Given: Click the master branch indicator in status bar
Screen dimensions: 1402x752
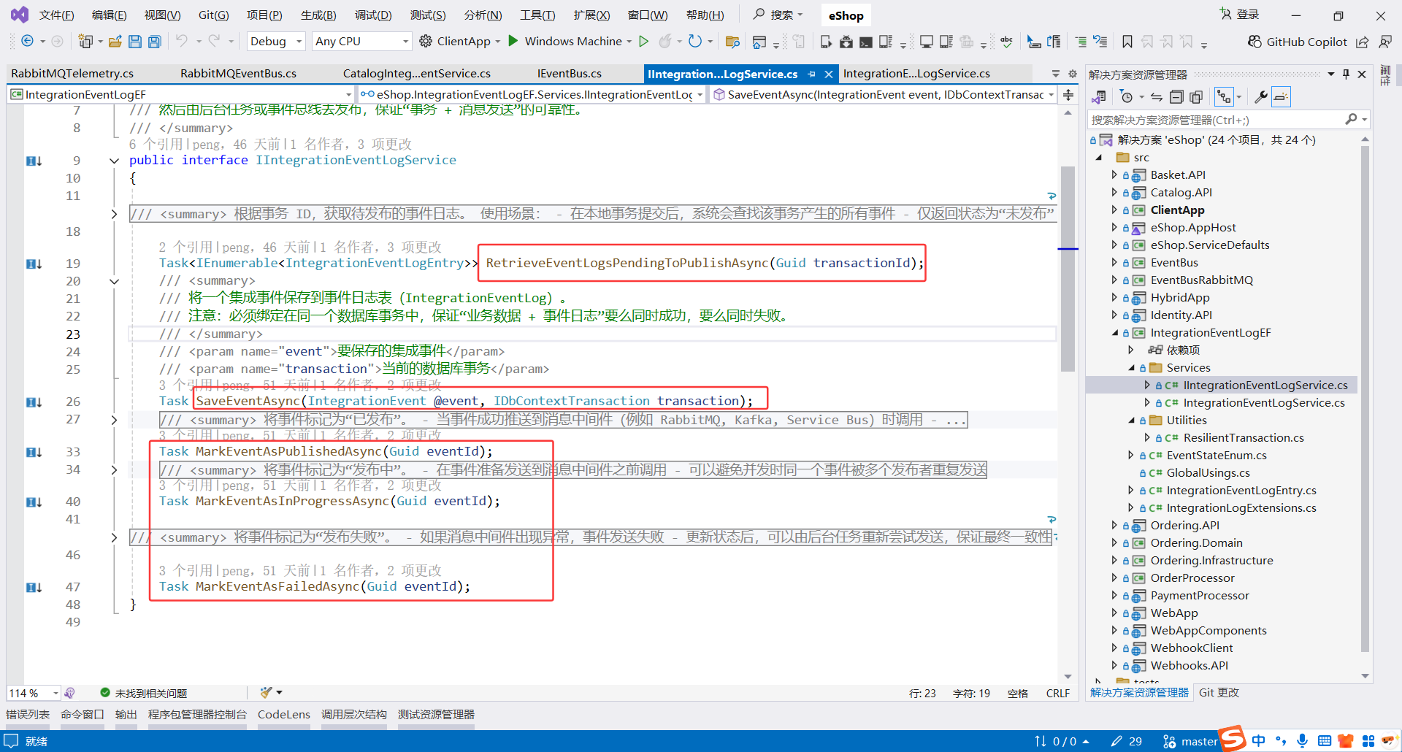Looking at the screenshot, I should pyautogui.click(x=1190, y=741).
